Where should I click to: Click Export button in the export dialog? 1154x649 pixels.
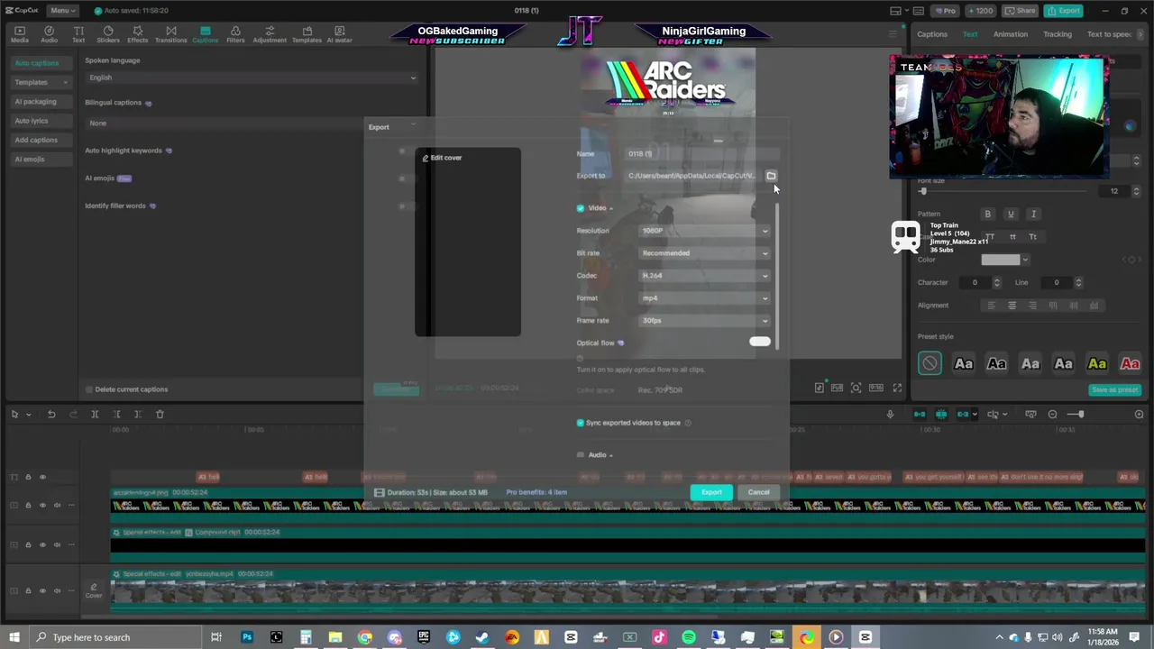coord(711,492)
